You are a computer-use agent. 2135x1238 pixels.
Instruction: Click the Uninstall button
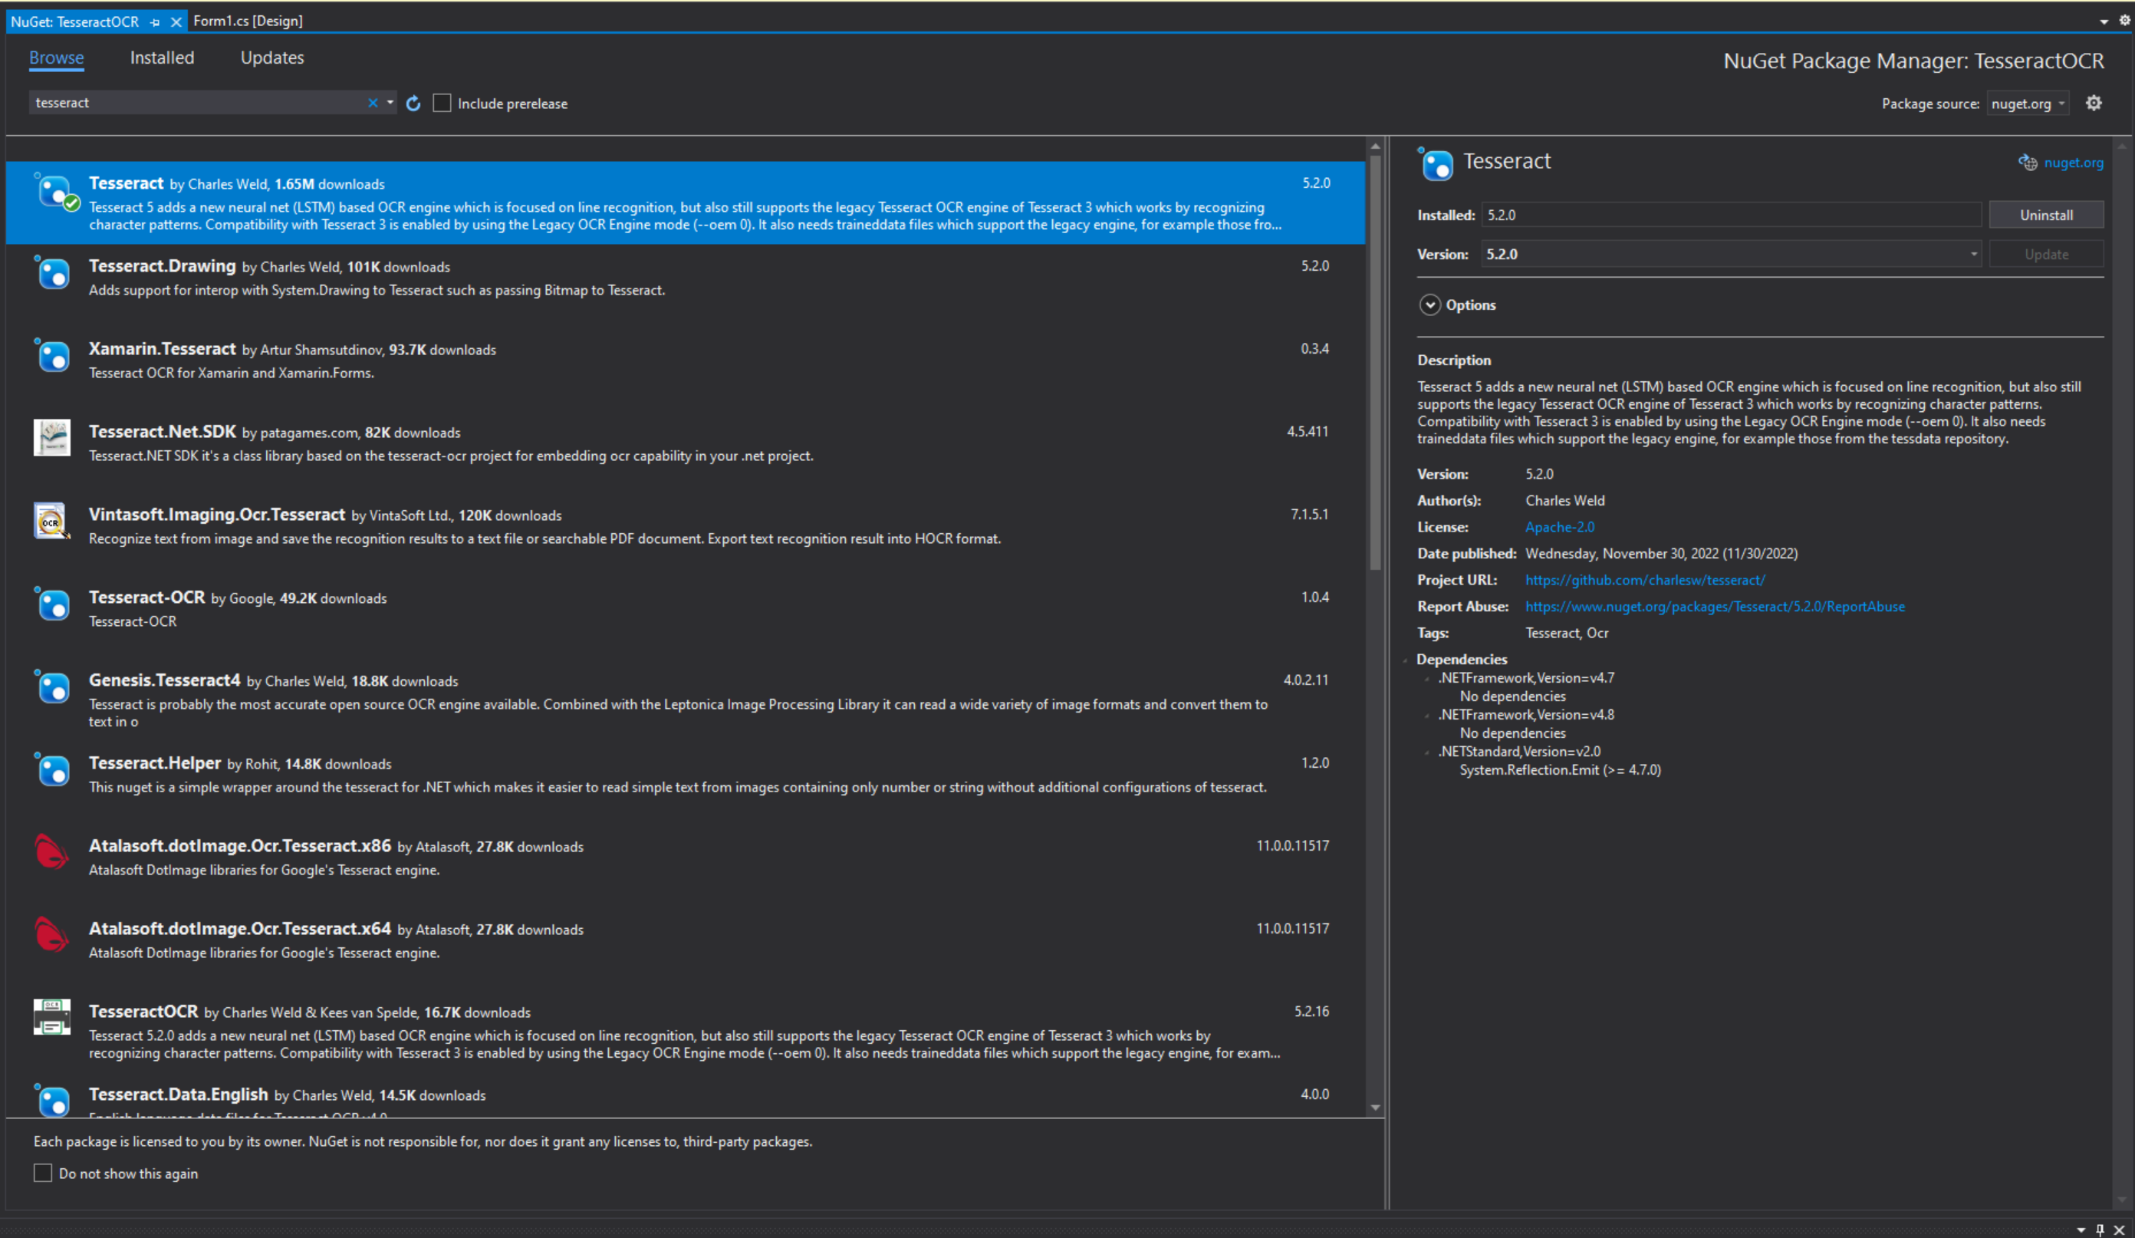pos(2046,216)
